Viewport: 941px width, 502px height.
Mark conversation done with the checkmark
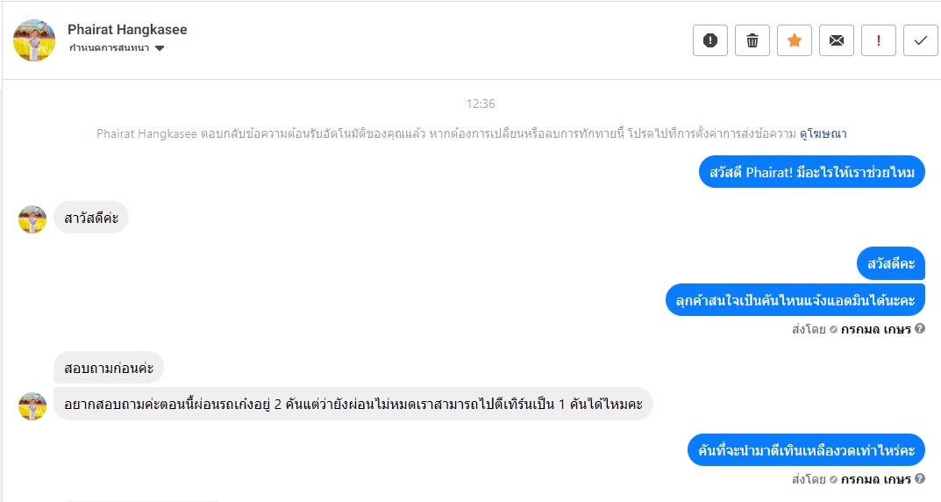pos(921,40)
